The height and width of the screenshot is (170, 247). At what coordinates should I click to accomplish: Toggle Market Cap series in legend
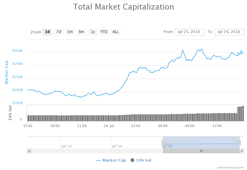pos(111,160)
